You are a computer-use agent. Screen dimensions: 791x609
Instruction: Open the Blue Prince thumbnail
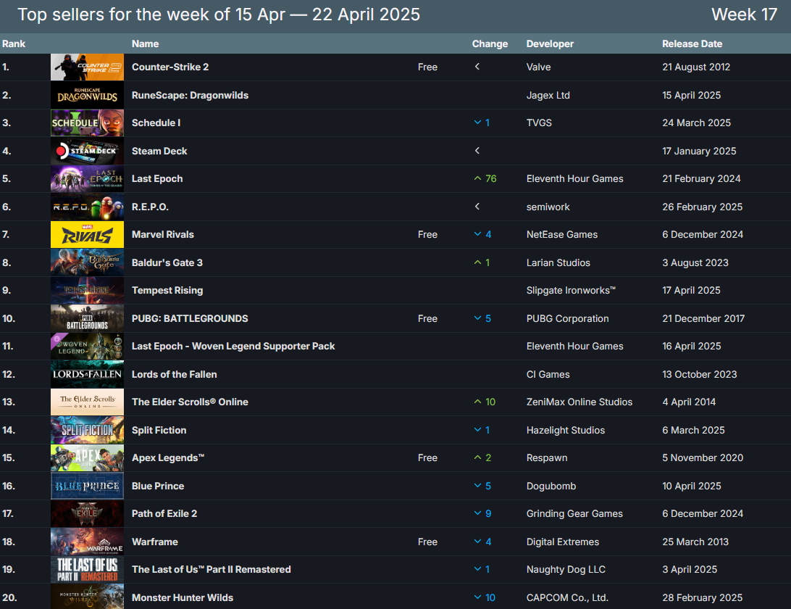pos(87,486)
